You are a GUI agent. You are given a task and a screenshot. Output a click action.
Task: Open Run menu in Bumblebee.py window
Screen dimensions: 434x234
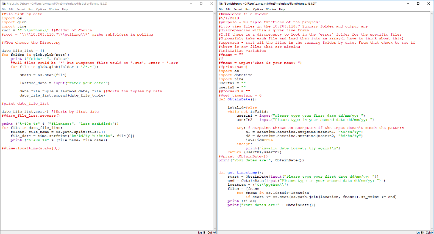248,9
